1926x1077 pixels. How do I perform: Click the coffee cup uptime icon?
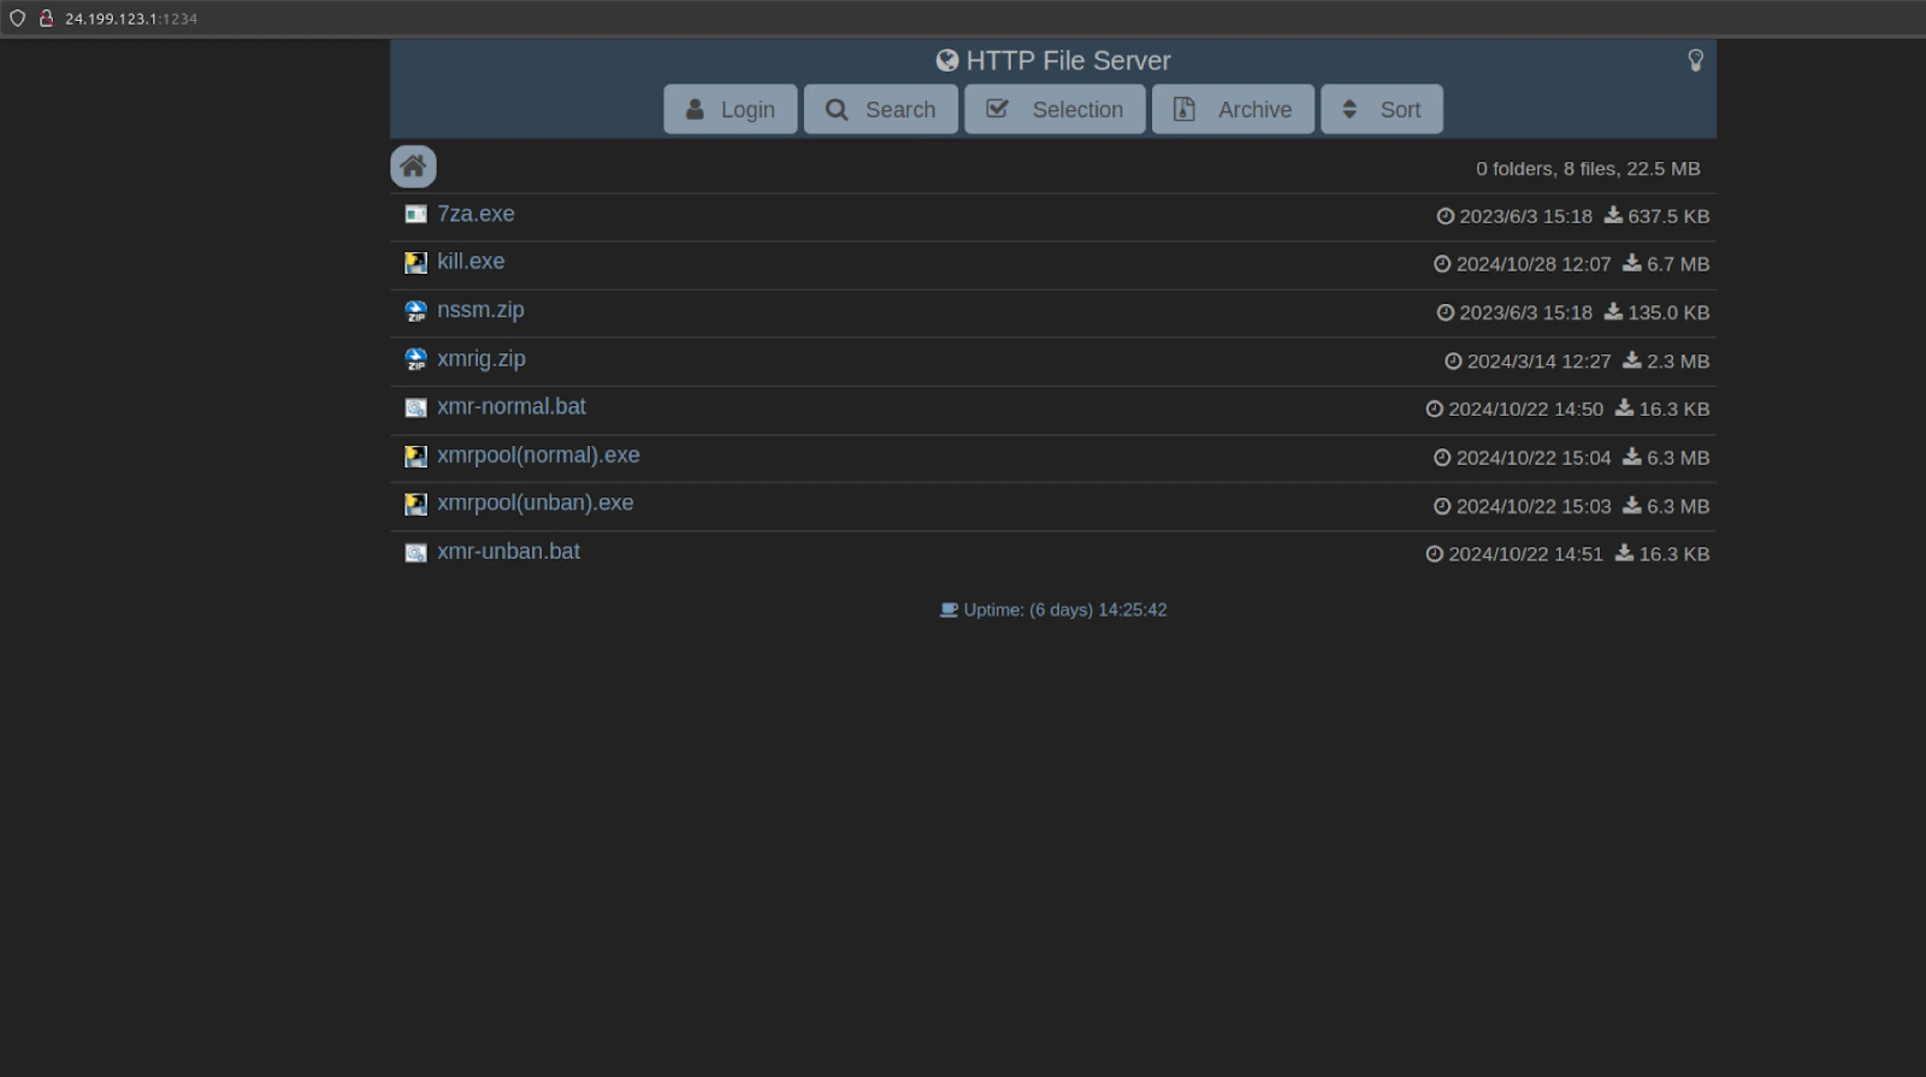(949, 610)
